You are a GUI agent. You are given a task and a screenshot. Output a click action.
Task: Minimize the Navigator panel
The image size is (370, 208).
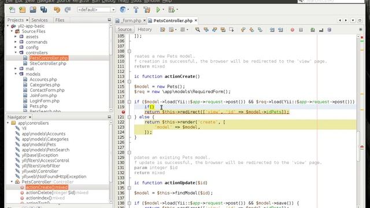(109, 117)
